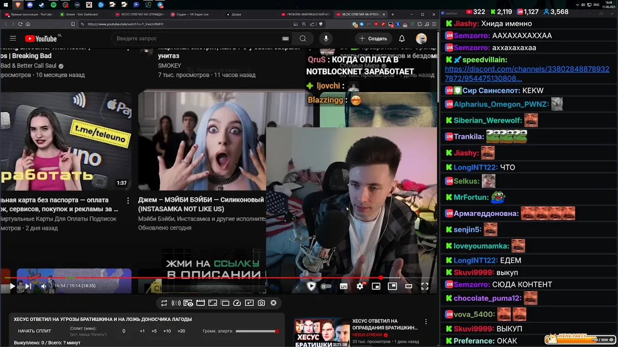Toggle autoplay switch in player
Screen dimensions: 618x347
pyautogui.click(x=326, y=286)
